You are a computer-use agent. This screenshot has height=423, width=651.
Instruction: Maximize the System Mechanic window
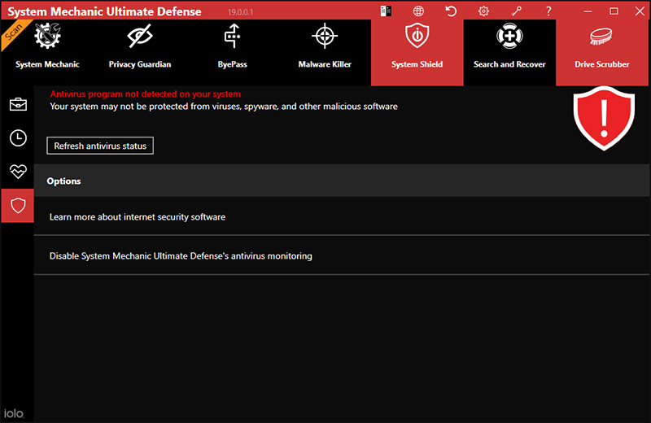pos(614,11)
